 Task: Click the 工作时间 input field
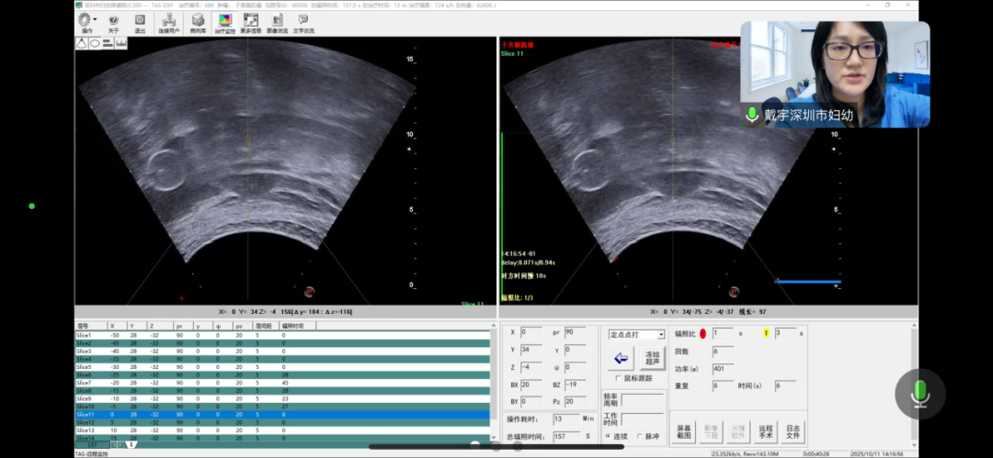pyautogui.click(x=643, y=419)
